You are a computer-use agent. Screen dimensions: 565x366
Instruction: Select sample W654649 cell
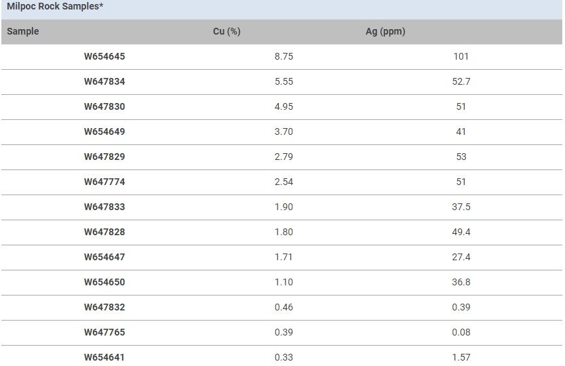104,131
